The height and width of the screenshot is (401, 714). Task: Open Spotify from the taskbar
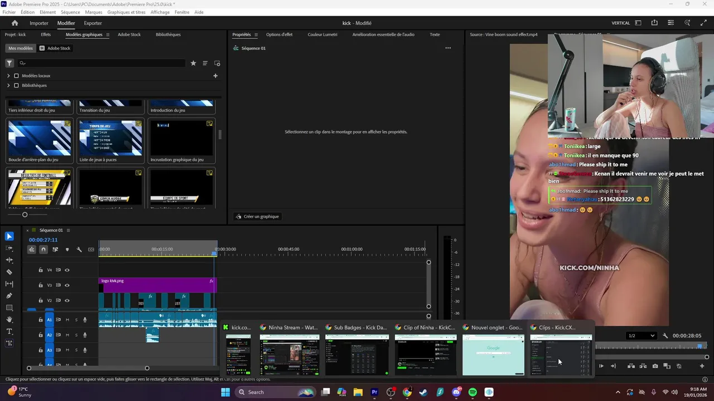tap(472, 392)
